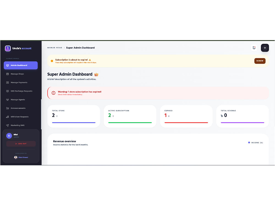Click 'Check their status immediately.' text
275x206 pixels.
(70, 94)
